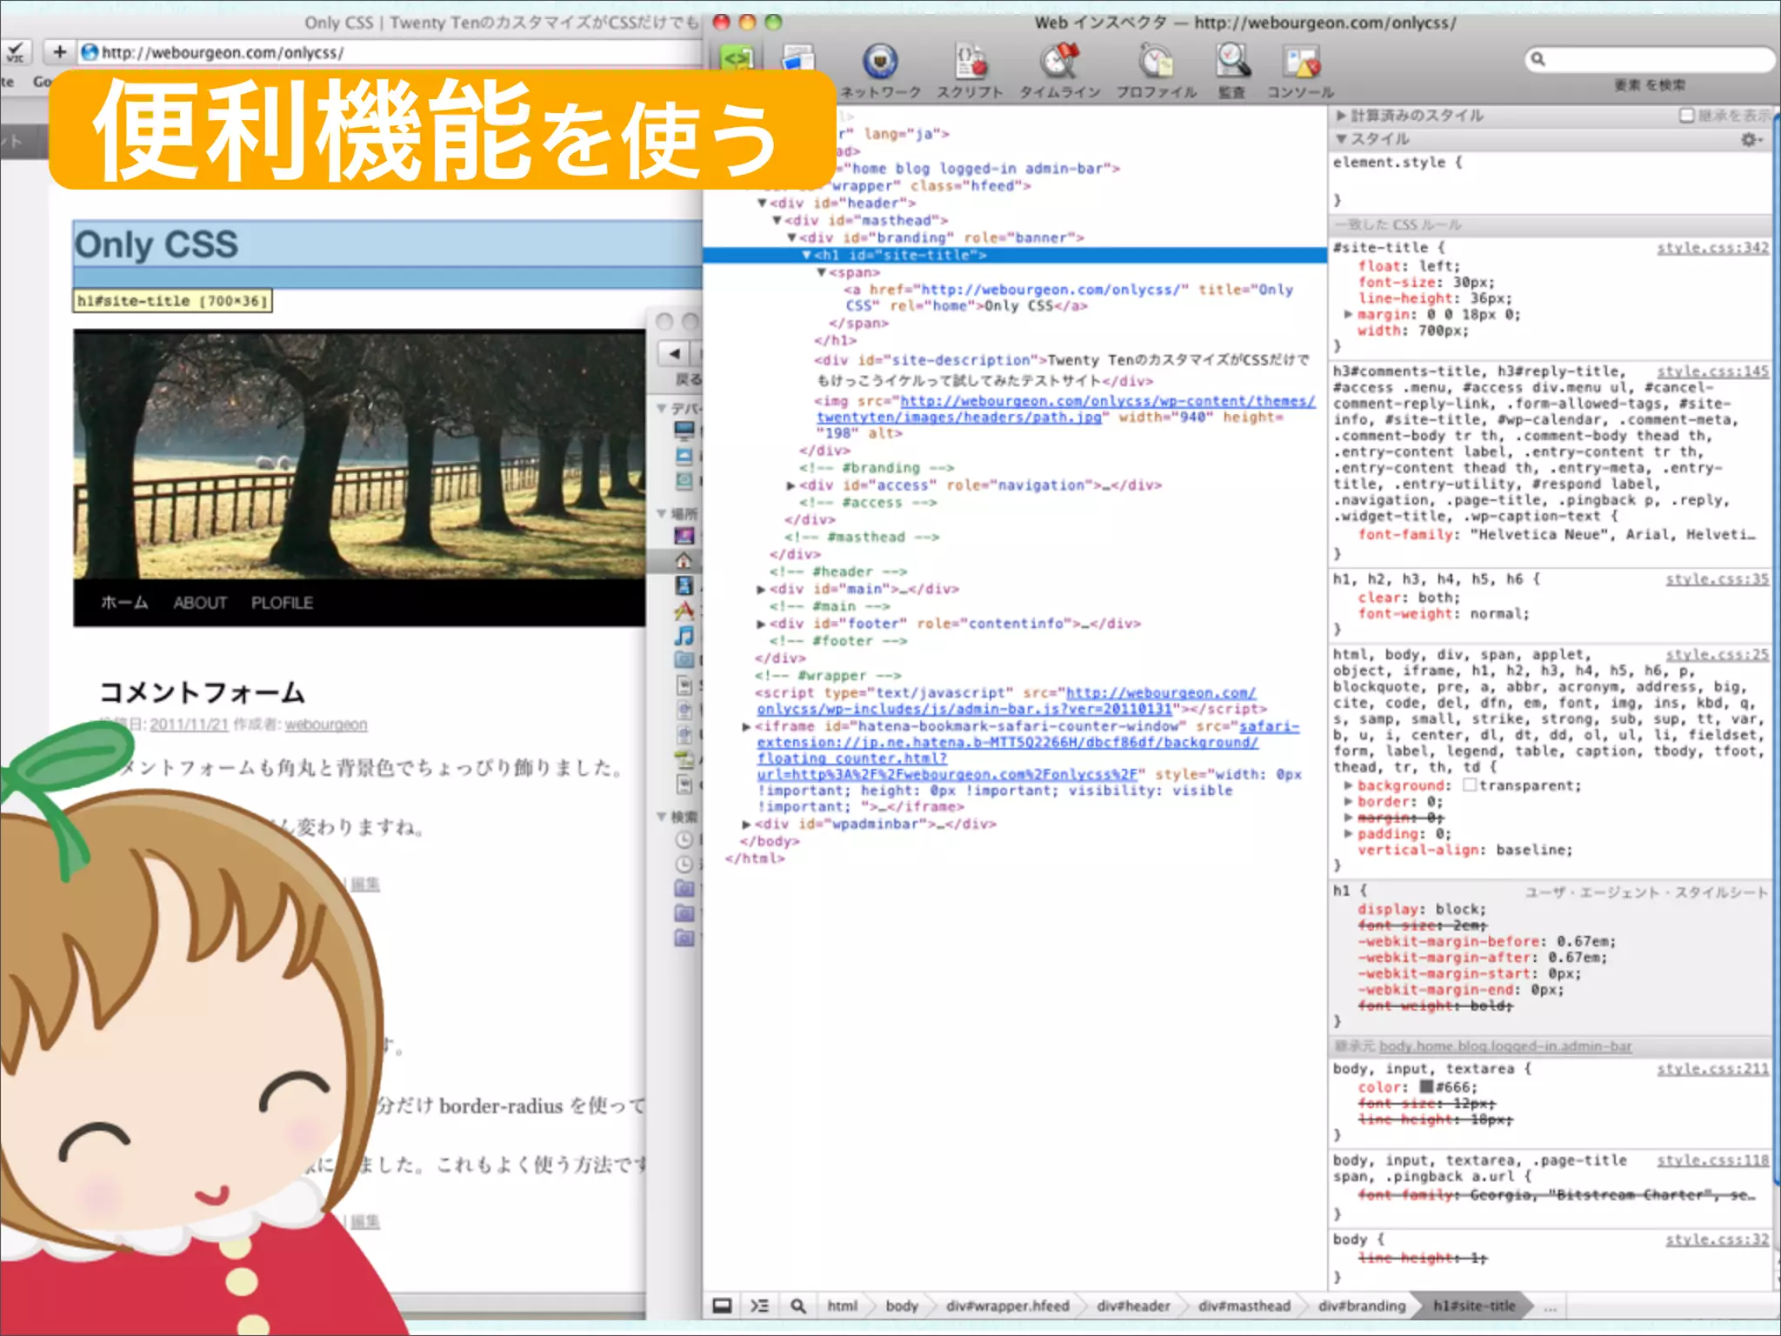Click the magnifier inspect-element icon at bottom
Viewport: 1781px width, 1336px height.
coord(797,1306)
